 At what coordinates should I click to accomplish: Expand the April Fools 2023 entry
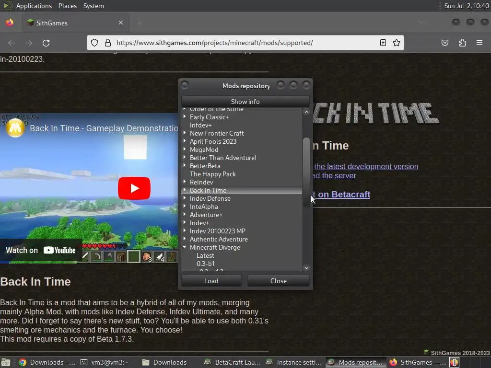[x=185, y=141]
